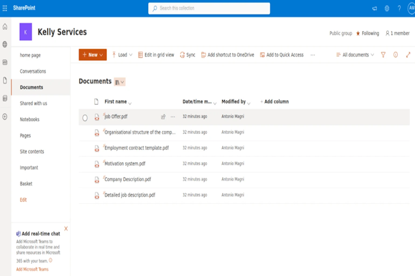This screenshot has height=276, width=415.
Task: Click the Add Microsoft Teams link
Action: (32, 269)
